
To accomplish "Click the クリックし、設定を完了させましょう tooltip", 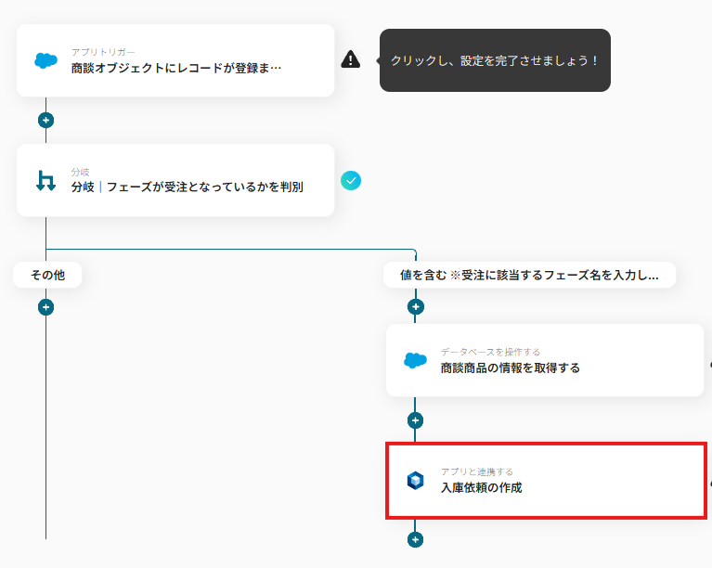I will (495, 60).
